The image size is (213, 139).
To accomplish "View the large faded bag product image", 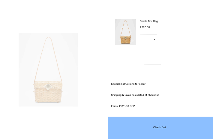I will (48, 69).
